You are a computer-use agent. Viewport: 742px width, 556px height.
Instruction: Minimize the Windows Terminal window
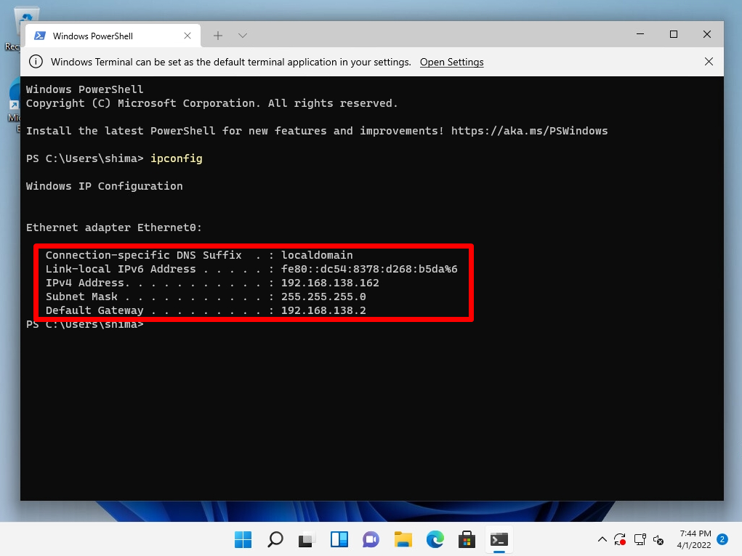pos(640,34)
